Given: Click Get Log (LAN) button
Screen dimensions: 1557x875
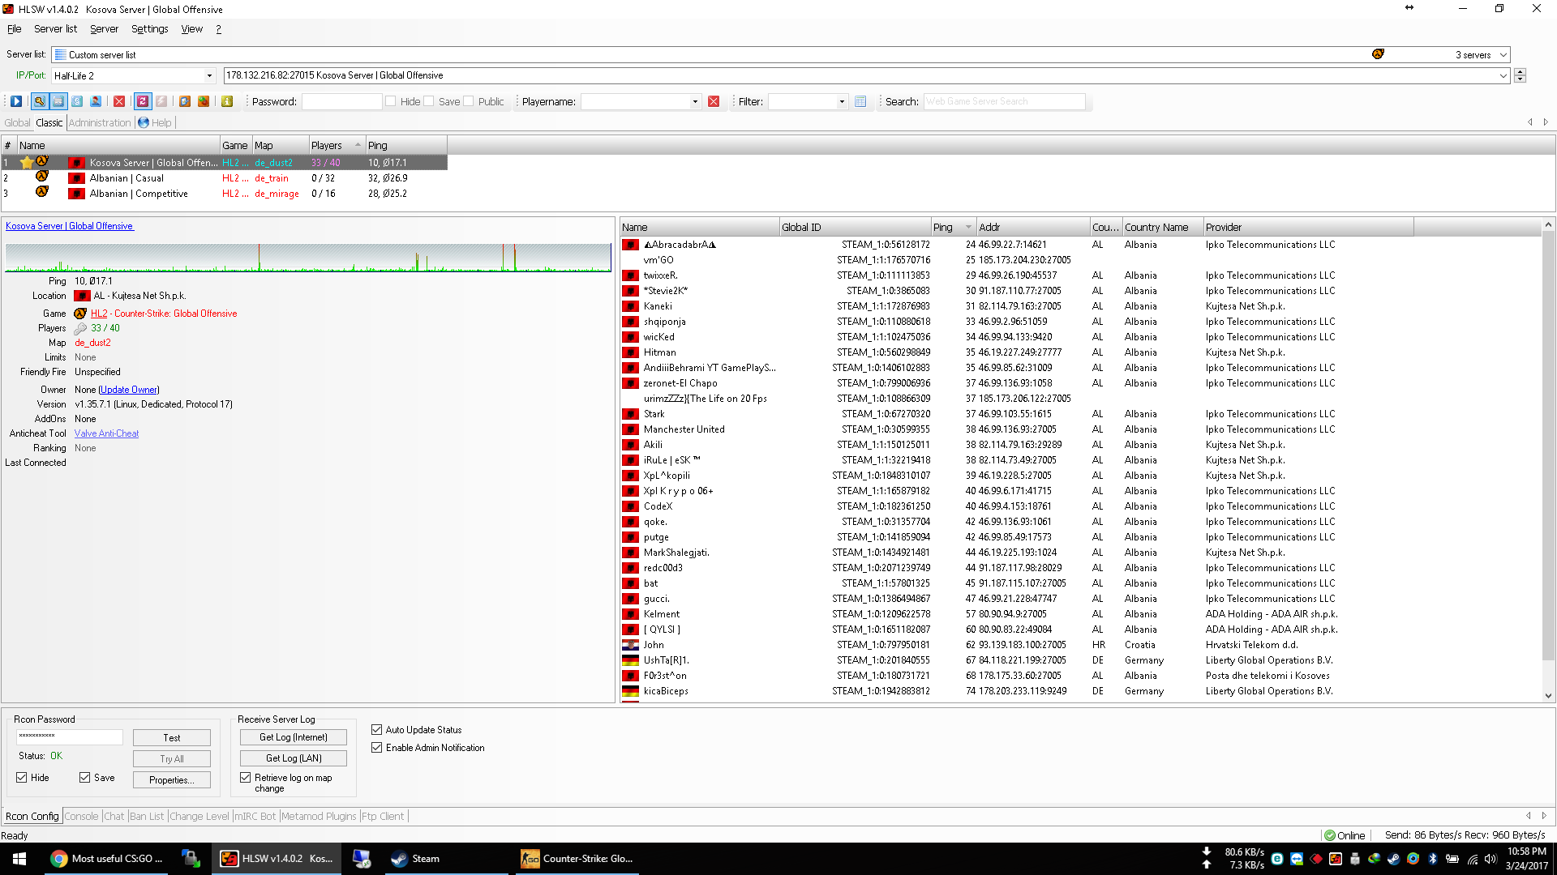Looking at the screenshot, I should pos(294,758).
